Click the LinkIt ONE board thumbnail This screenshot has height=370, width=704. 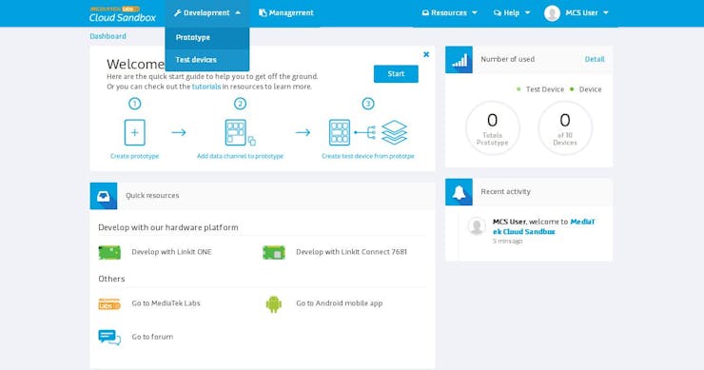(109, 252)
